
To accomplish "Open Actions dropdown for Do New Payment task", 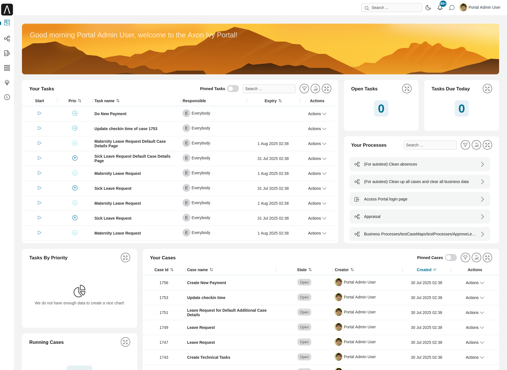I will tap(317, 114).
